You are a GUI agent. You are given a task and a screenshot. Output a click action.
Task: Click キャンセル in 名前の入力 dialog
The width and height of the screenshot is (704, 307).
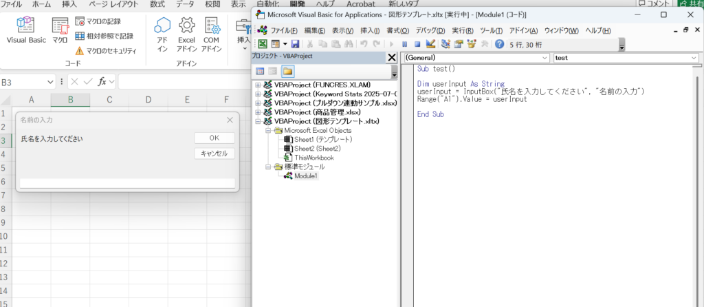[x=214, y=153]
